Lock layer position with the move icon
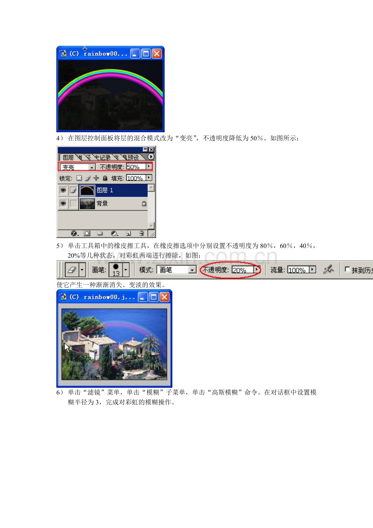The width and height of the screenshot is (373, 528). pyautogui.click(x=96, y=178)
